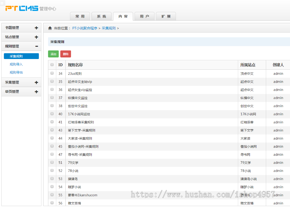290x209 pixels.
Task: Click the PT小说聚合程序 breadcrumb link
Action: (85, 28)
